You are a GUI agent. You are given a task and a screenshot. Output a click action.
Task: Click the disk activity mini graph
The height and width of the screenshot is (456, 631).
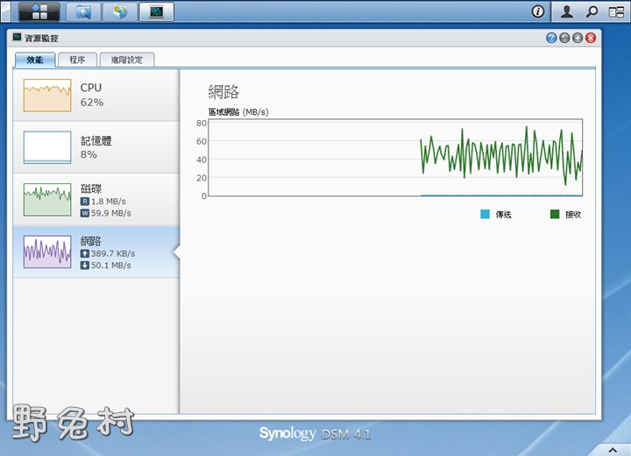(47, 200)
